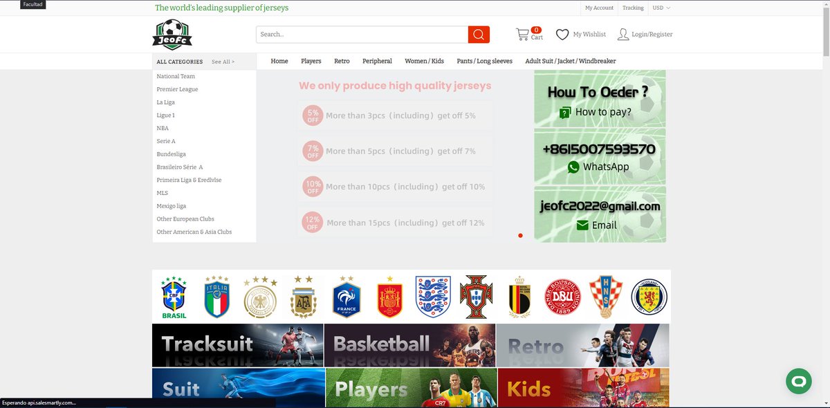Click the user login icon
This screenshot has width=830, height=408.
click(622, 35)
